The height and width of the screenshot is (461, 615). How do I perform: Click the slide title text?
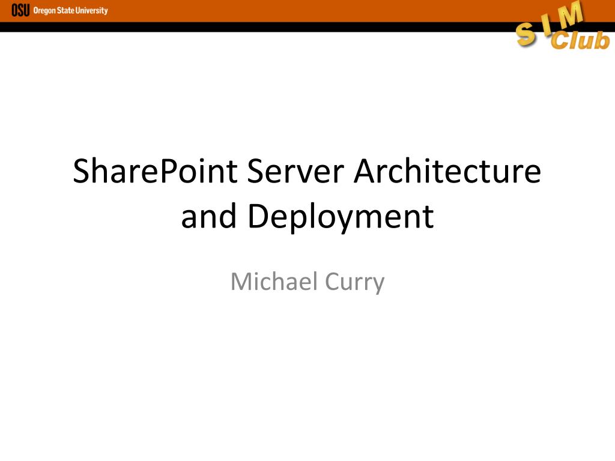[x=307, y=192]
